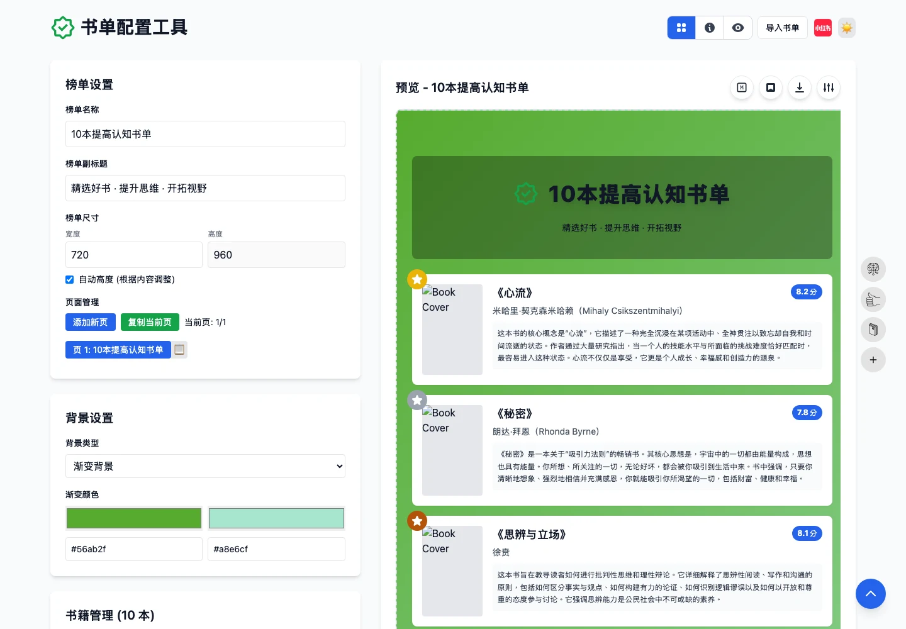
Task: Open the info tab icon
Action: point(710,28)
